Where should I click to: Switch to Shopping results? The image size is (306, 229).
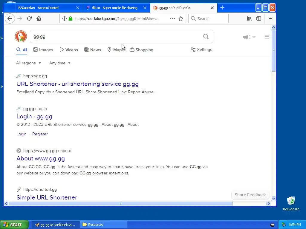[141, 50]
